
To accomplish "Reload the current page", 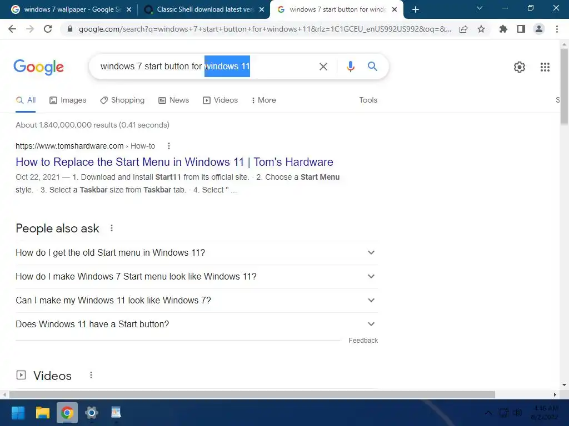I will point(48,29).
